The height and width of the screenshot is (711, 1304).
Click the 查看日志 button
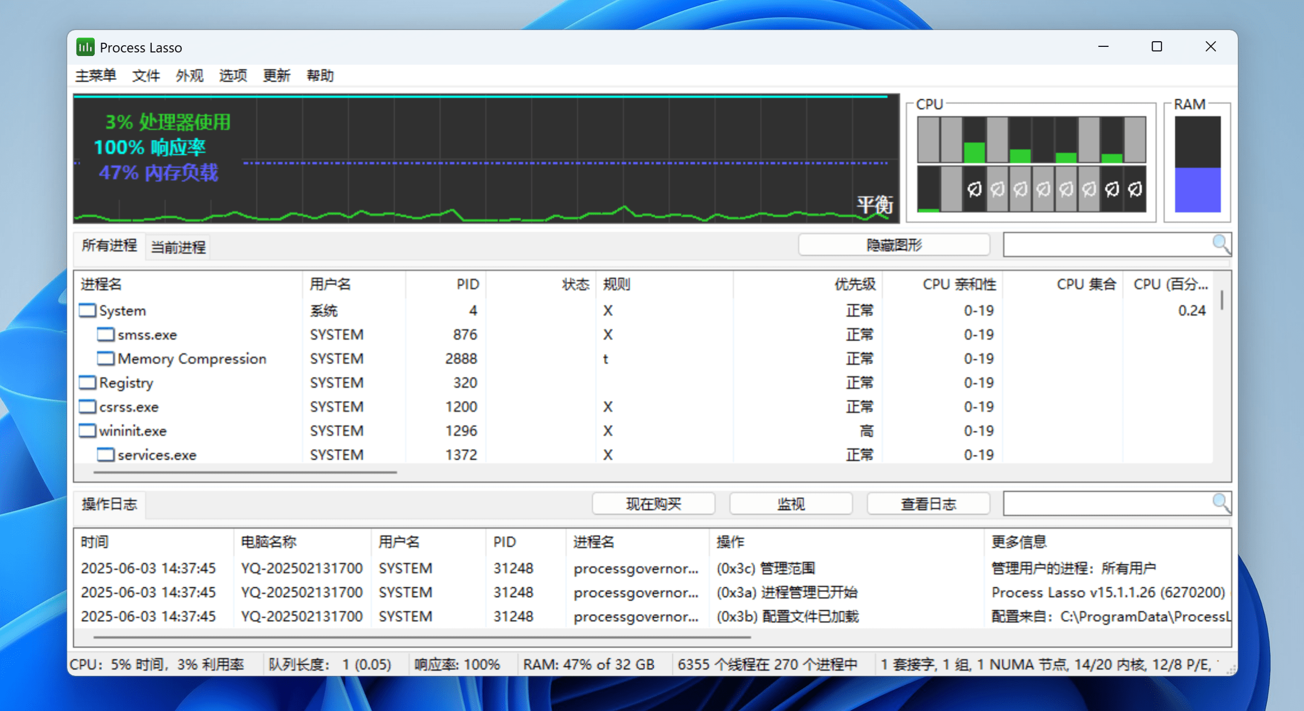click(929, 504)
